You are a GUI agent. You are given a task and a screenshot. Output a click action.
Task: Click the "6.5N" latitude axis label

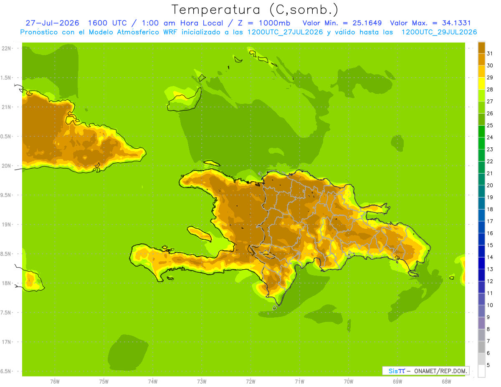(x=6, y=372)
